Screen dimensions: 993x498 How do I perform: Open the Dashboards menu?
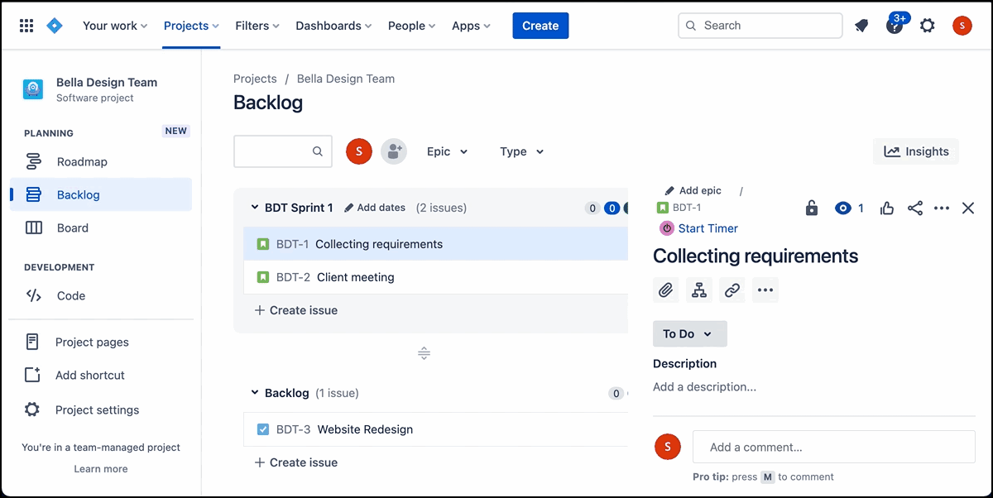point(333,26)
